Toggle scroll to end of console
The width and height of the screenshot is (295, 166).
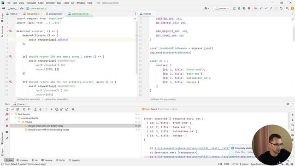292,130
